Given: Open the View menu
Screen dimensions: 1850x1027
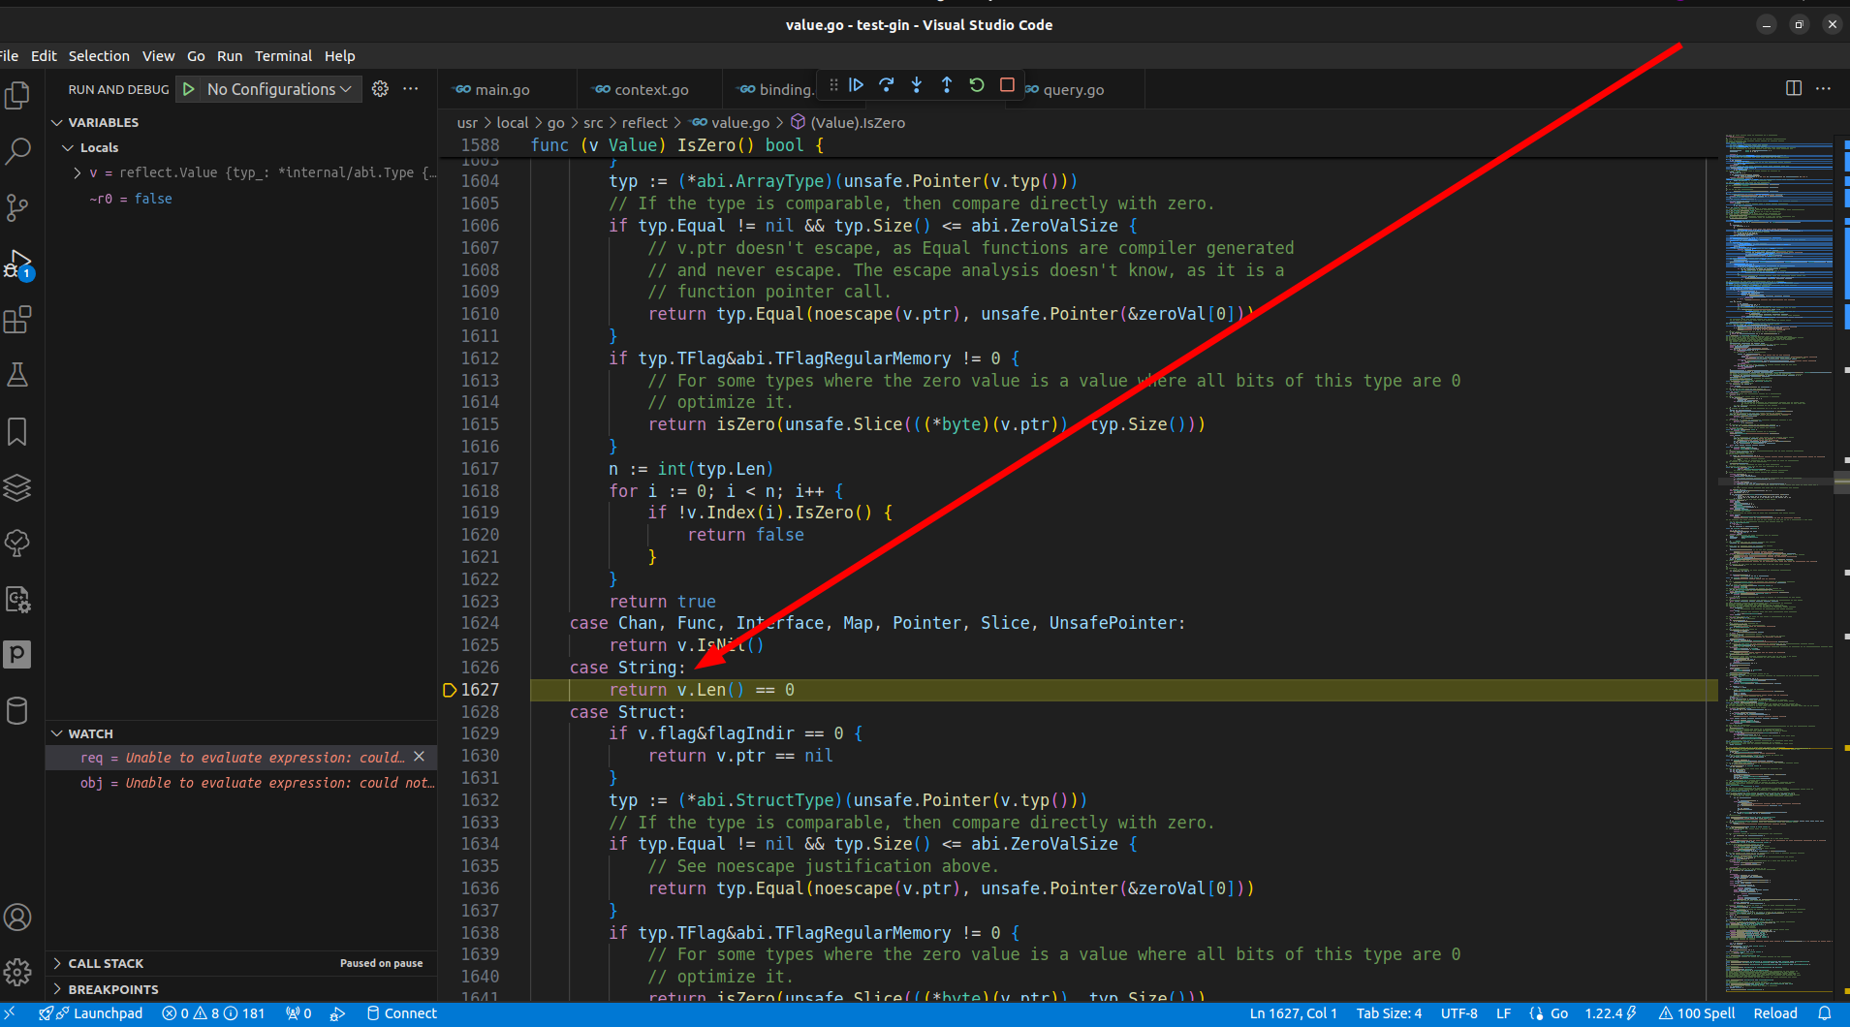Looking at the screenshot, I should (158, 56).
